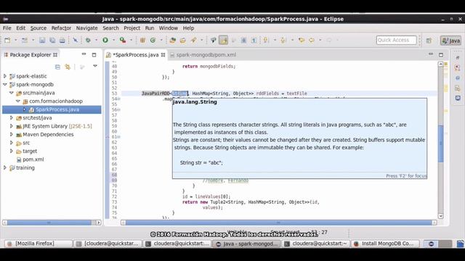The width and height of the screenshot is (465, 261).
Task: Open the Source menu
Action: [39, 28]
